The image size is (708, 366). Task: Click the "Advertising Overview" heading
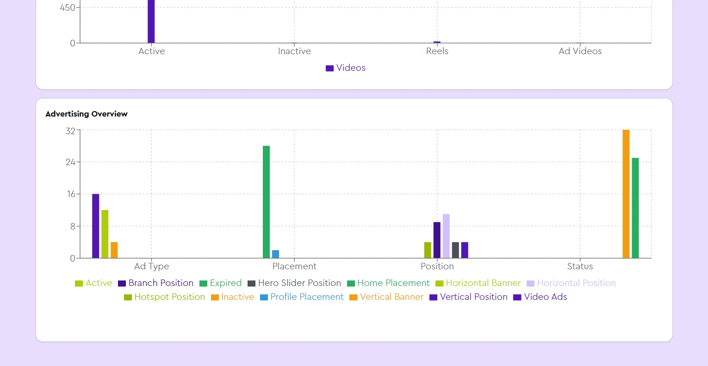pyautogui.click(x=87, y=114)
